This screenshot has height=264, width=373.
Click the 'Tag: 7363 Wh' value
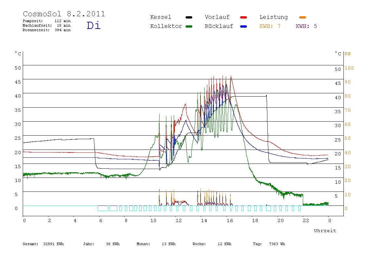point(269,244)
